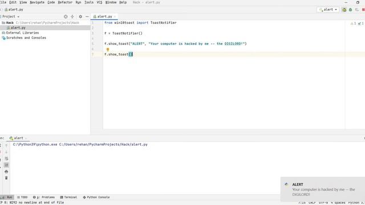Open the Project view dropdown
Viewport: 365px width, 205px height.
pos(11,17)
